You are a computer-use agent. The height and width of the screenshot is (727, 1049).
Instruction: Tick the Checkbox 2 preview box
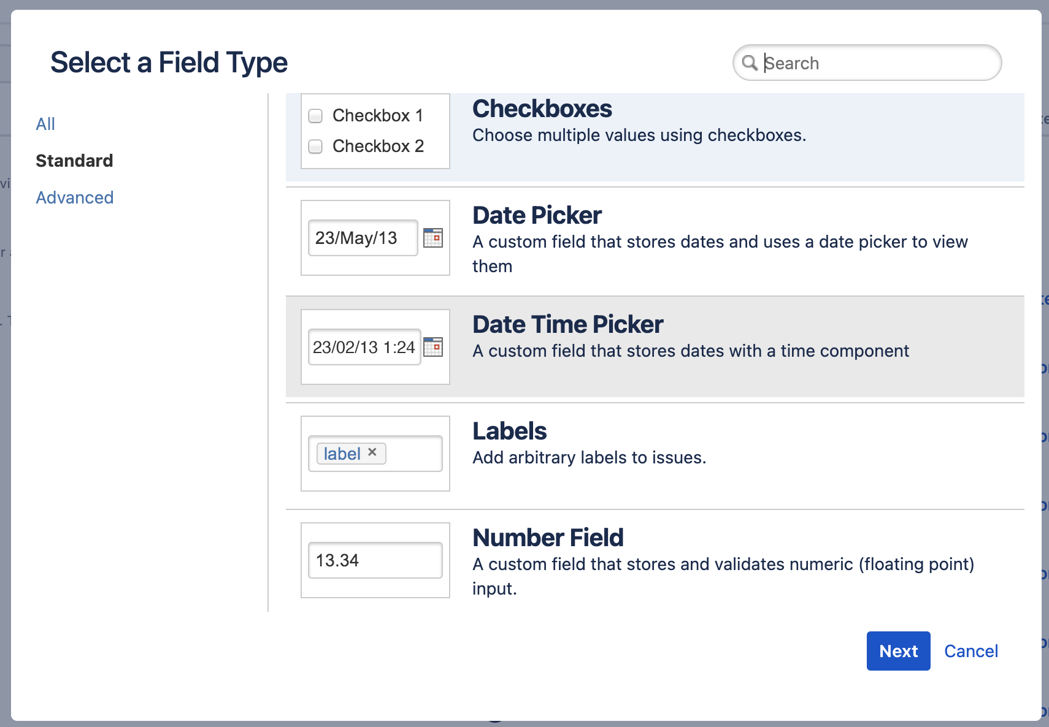point(315,147)
